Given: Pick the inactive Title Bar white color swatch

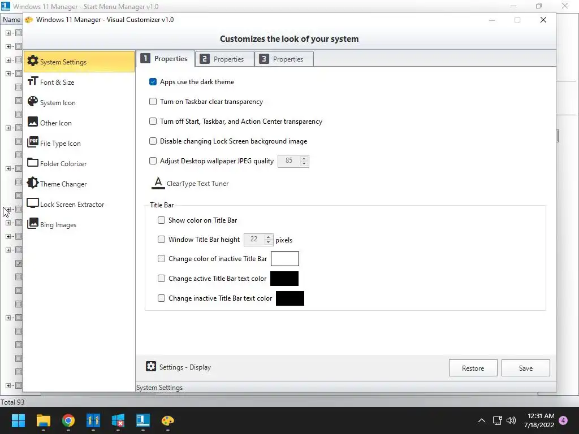Looking at the screenshot, I should tap(285, 259).
